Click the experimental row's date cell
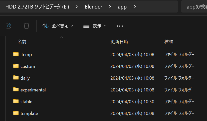Viewport: 207px width, 121px height. pyautogui.click(x=132, y=90)
